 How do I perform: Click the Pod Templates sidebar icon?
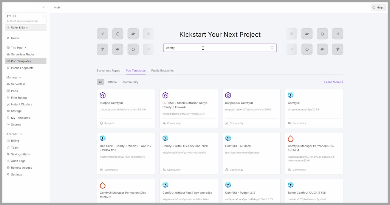point(8,61)
